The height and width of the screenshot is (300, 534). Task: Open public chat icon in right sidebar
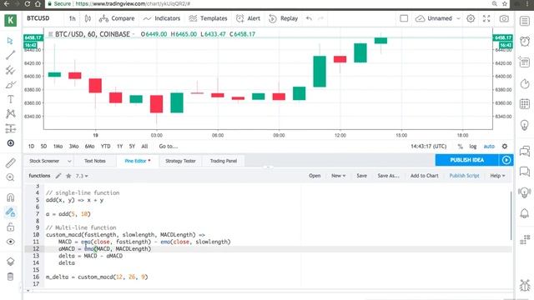click(x=525, y=151)
